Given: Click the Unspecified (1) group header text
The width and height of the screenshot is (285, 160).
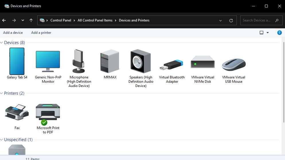Looking at the screenshot, I should pos(18,139).
